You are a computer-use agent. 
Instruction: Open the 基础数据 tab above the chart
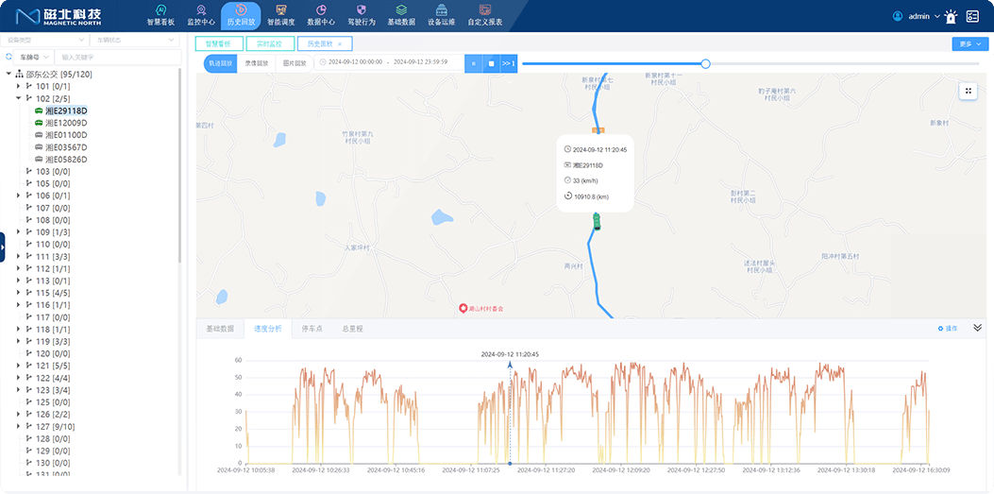coord(220,329)
